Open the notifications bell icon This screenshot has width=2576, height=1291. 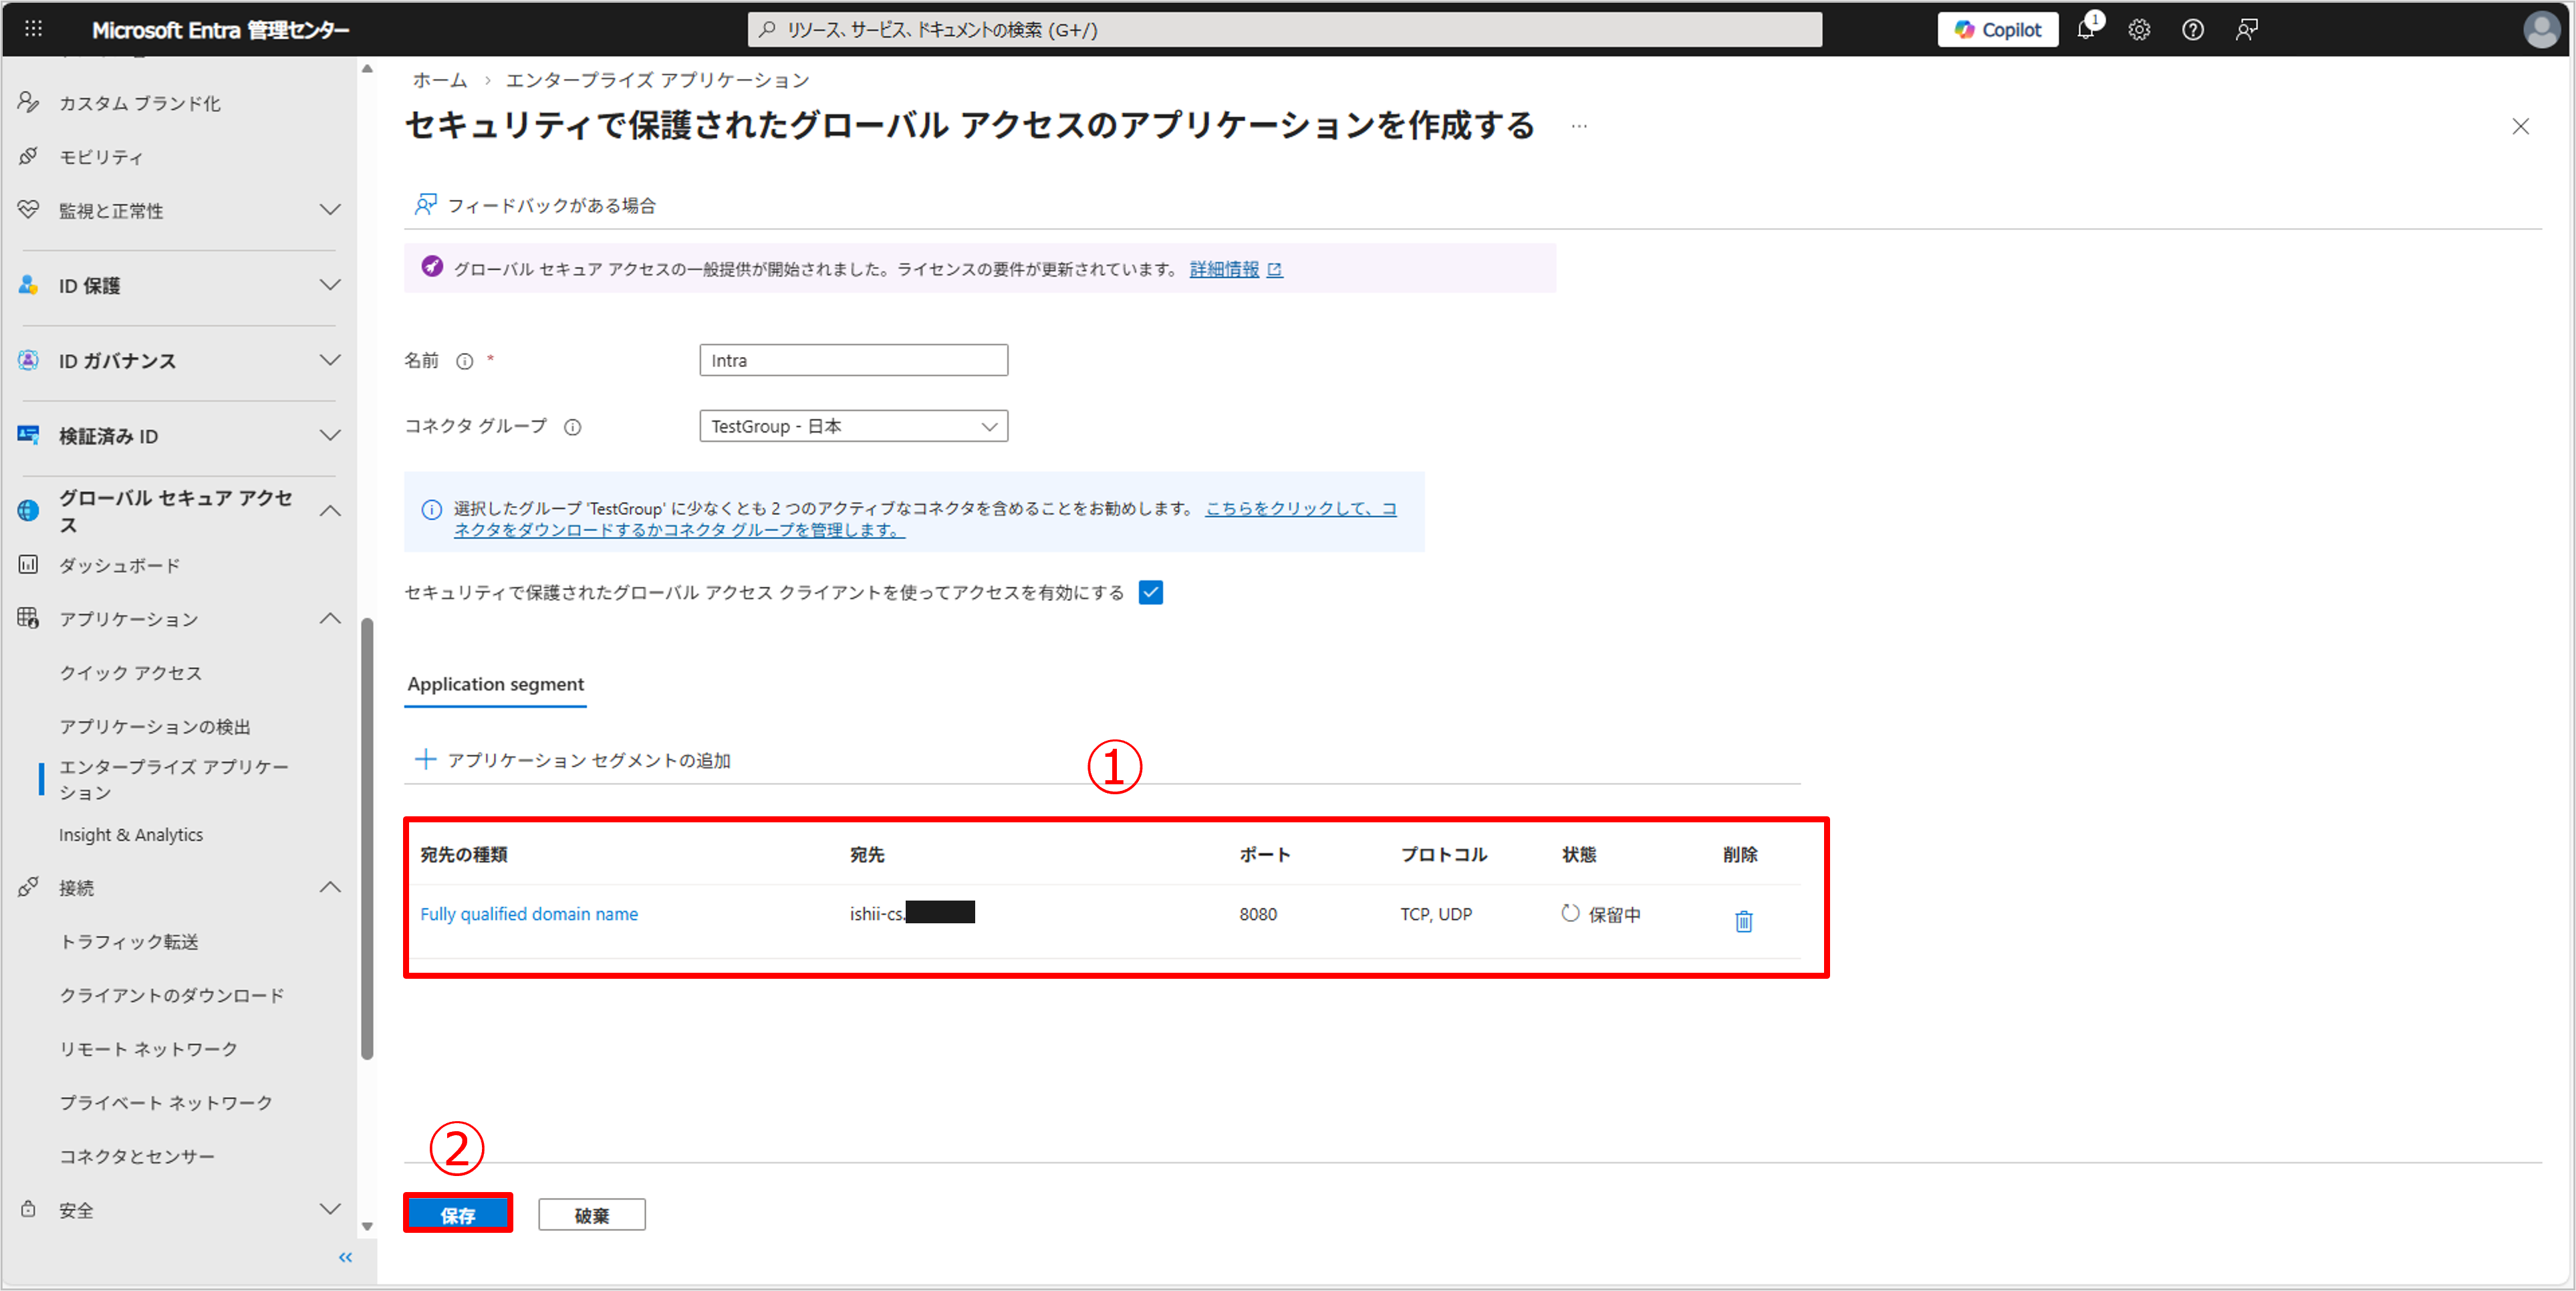[2086, 29]
